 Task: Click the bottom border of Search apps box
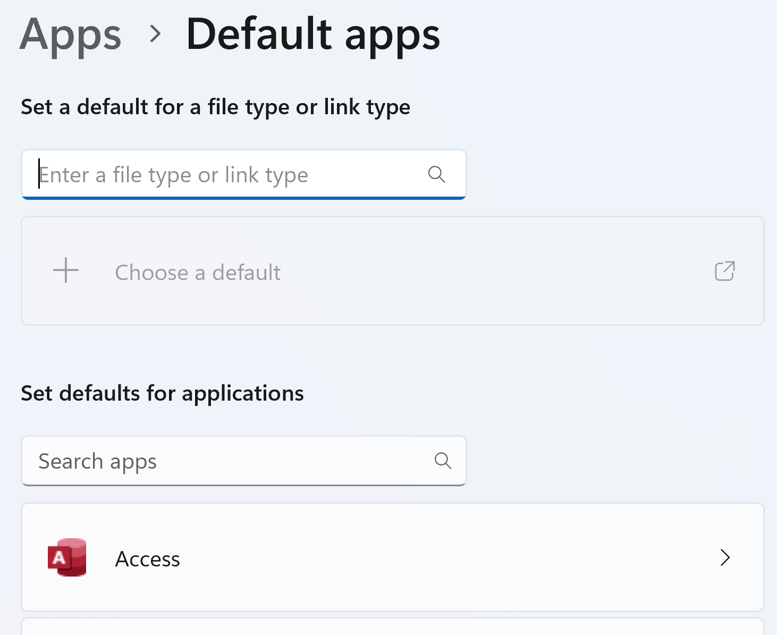[243, 485]
